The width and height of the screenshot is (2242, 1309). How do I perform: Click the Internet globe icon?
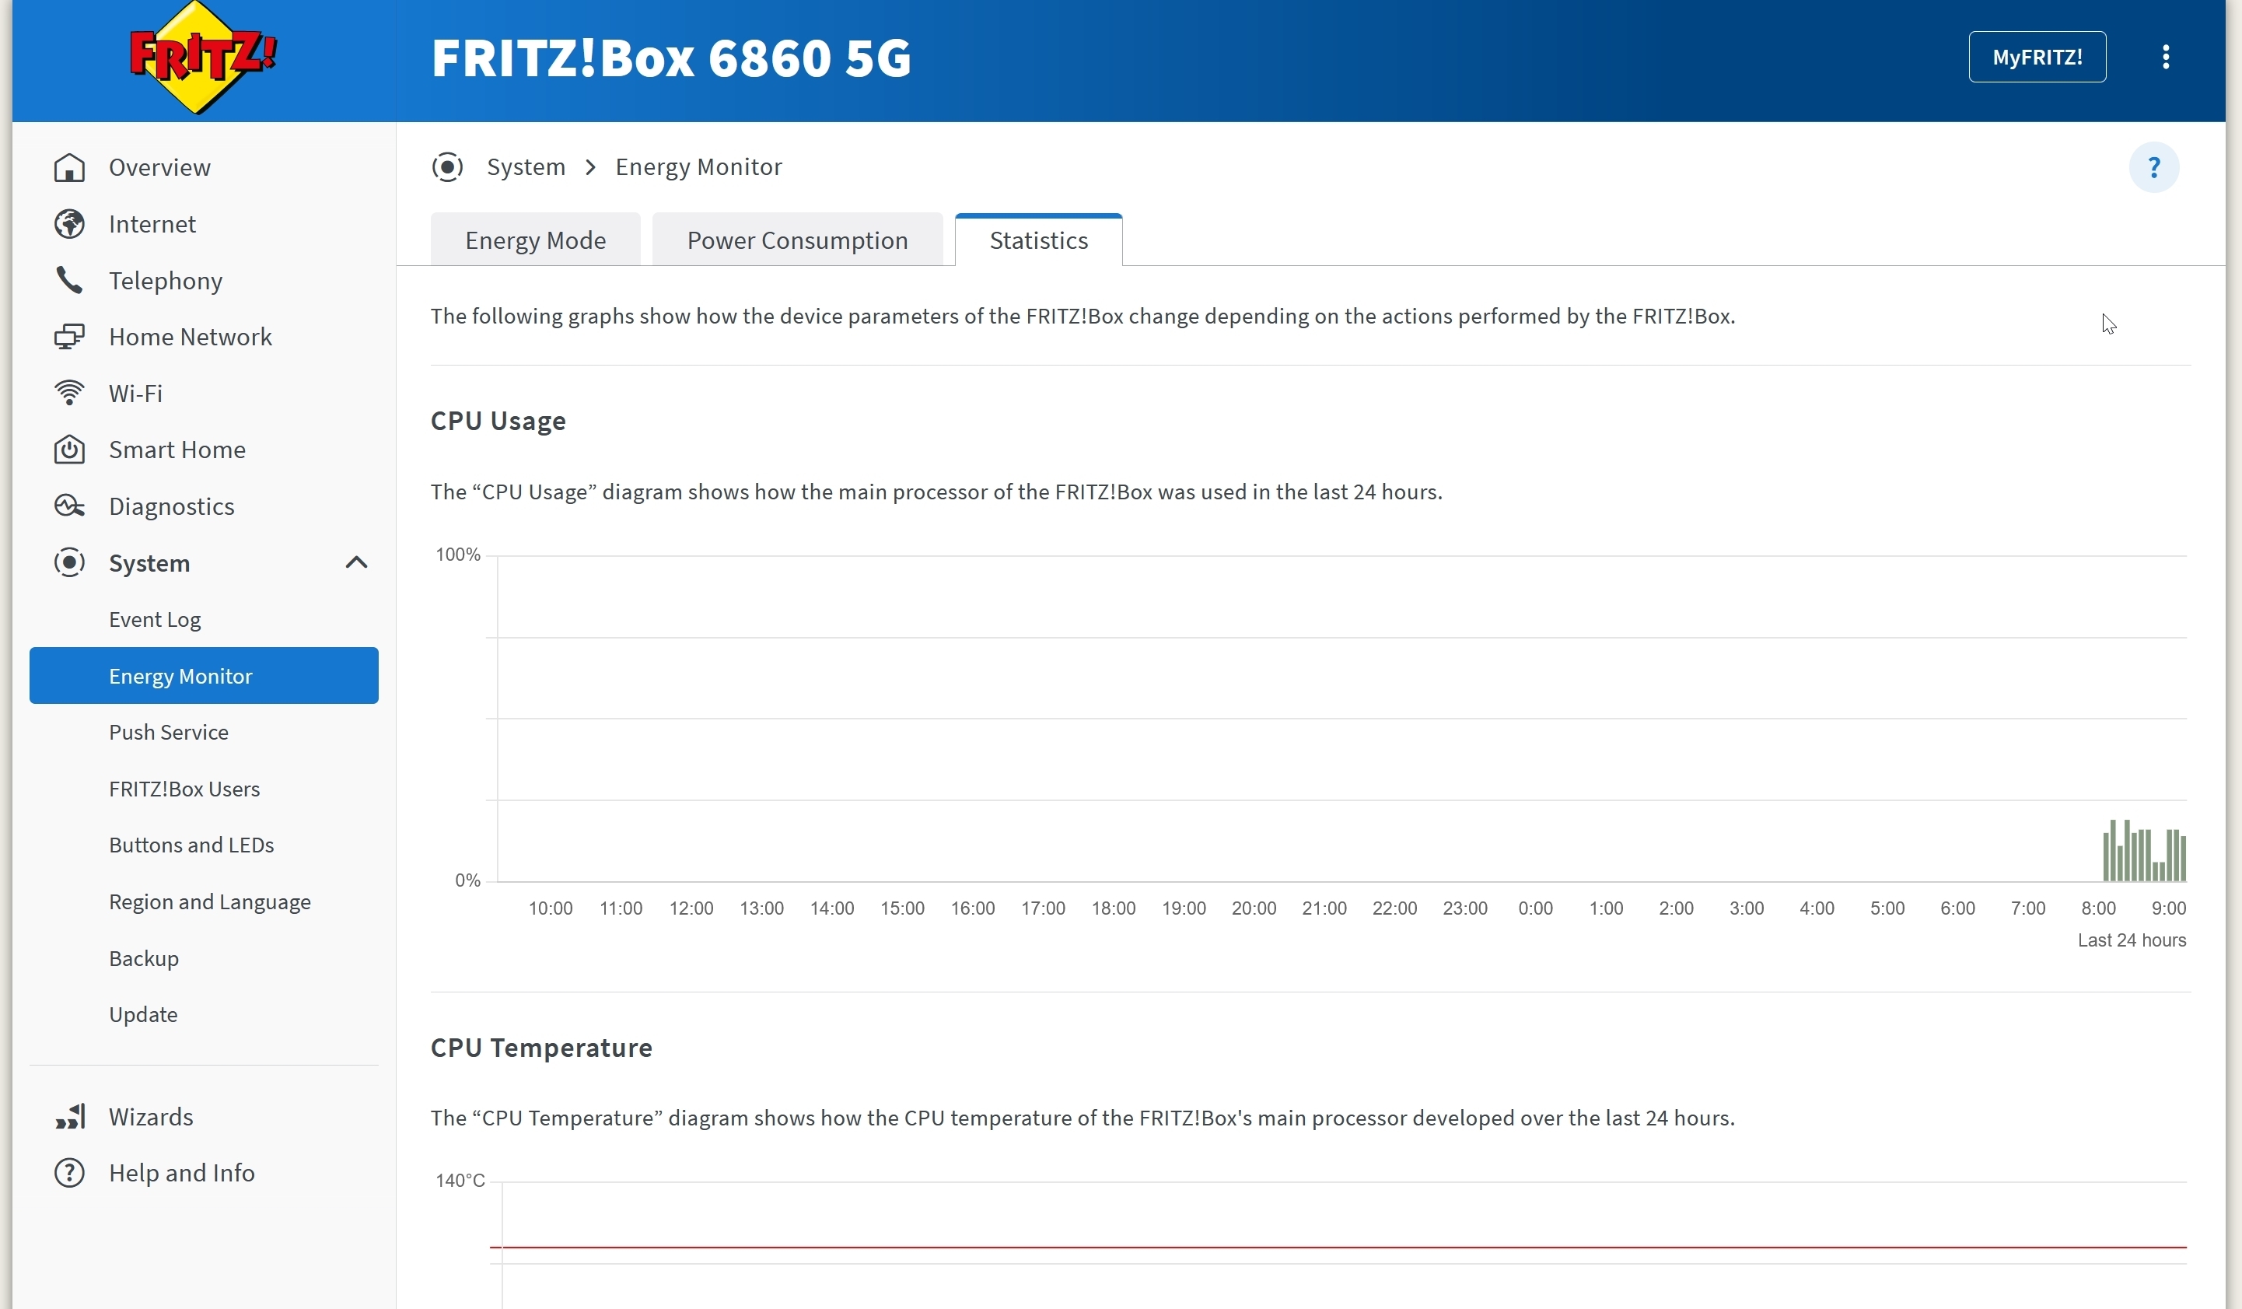click(x=69, y=224)
